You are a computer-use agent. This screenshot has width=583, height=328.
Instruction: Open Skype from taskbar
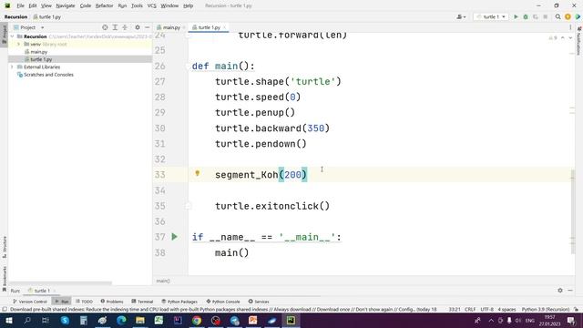pos(65,320)
